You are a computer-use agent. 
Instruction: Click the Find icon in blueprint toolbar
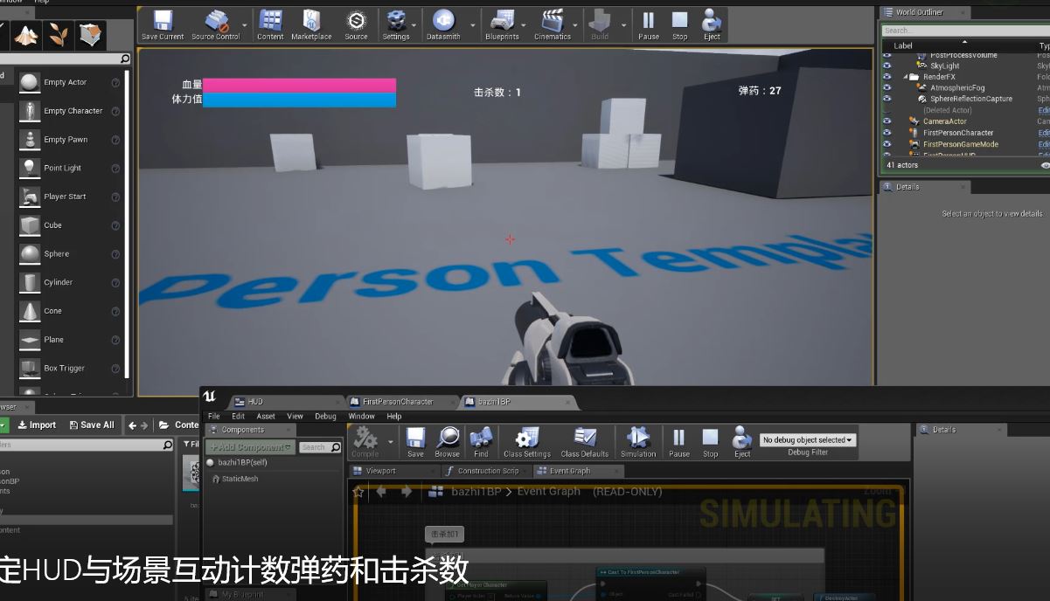[x=481, y=442]
